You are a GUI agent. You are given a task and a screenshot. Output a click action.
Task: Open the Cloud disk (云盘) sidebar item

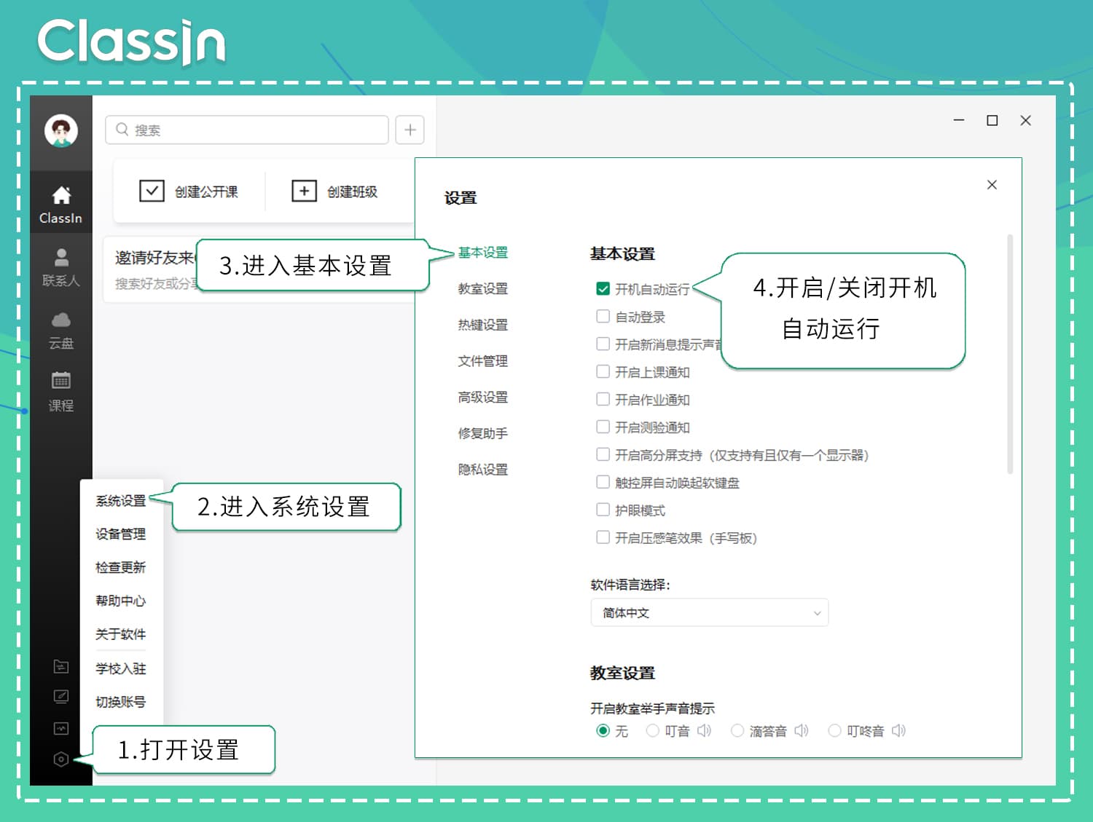[x=61, y=330]
